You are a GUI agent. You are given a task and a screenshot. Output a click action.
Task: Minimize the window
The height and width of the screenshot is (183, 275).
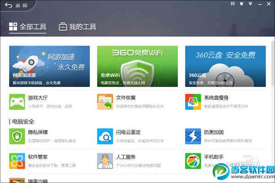(x=260, y=4)
